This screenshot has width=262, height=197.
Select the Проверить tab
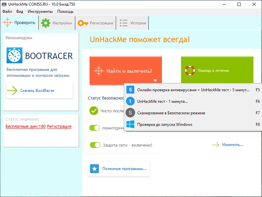click(x=19, y=22)
